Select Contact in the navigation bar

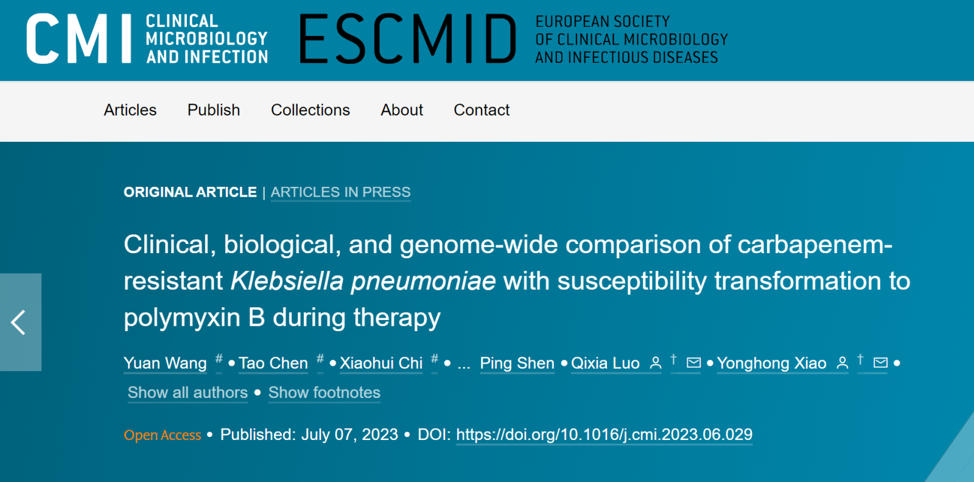482,110
